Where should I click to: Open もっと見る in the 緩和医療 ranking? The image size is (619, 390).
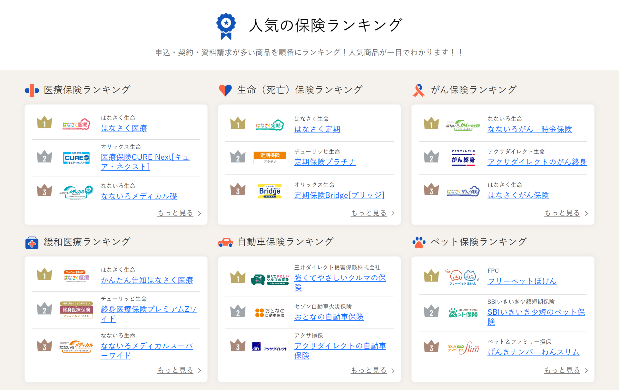point(175,370)
